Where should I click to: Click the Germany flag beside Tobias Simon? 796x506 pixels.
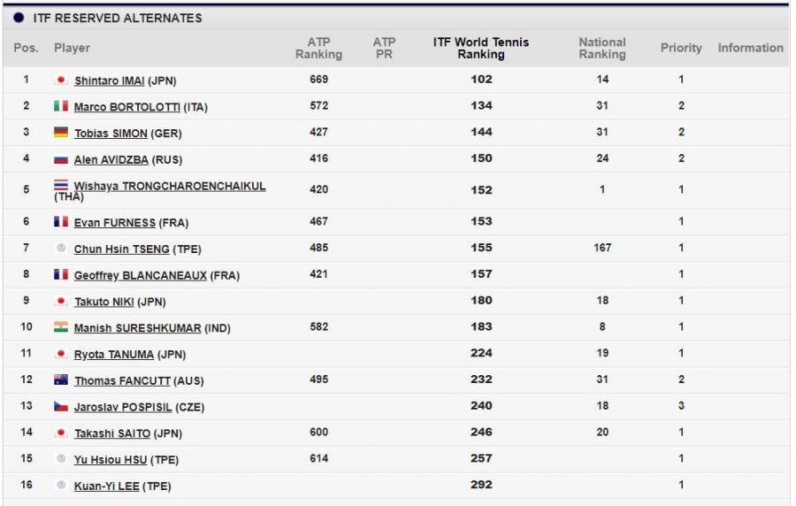pos(61,133)
